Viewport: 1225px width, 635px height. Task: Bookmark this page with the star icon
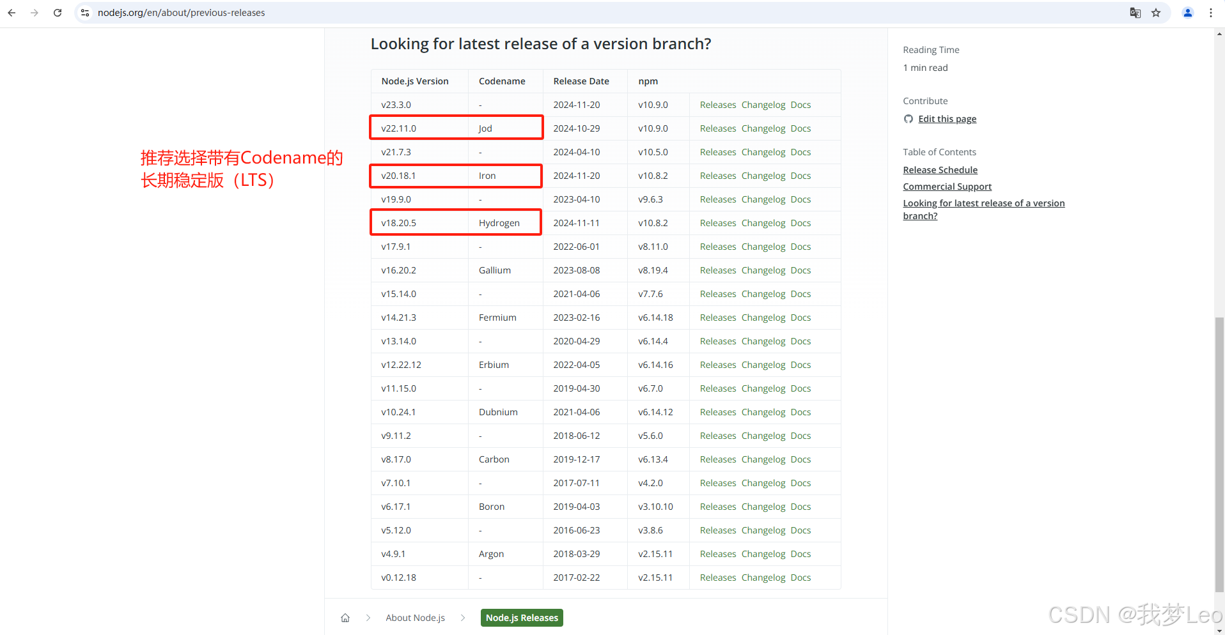point(1156,13)
